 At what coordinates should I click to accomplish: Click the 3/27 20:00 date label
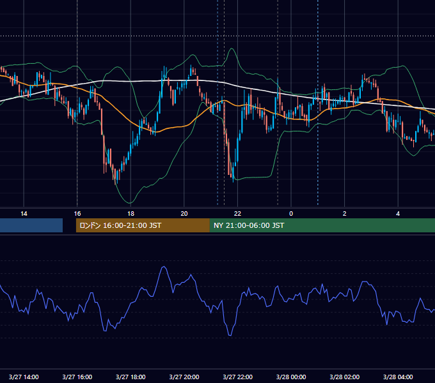tap(184, 377)
